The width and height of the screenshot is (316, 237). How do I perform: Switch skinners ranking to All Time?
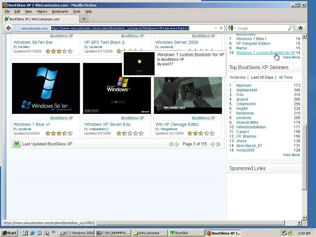tap(285, 77)
